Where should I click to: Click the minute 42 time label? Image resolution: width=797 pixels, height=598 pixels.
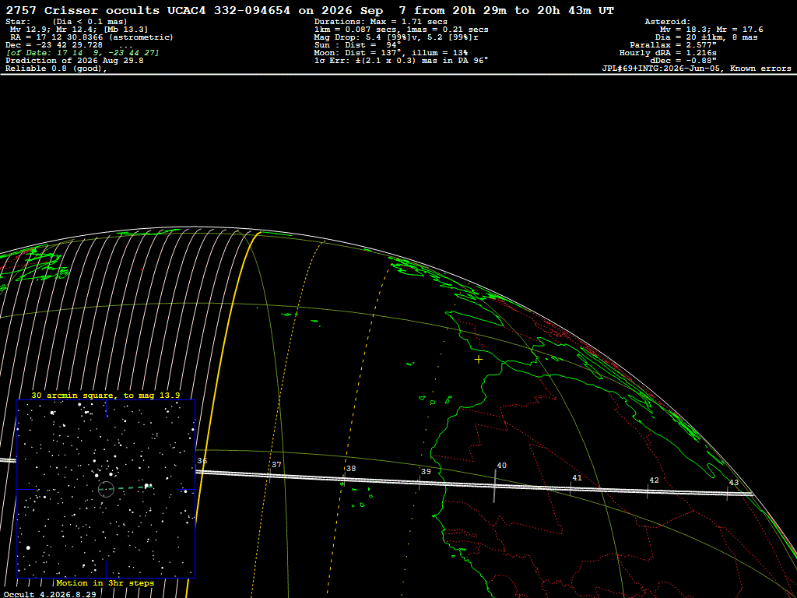click(x=654, y=480)
